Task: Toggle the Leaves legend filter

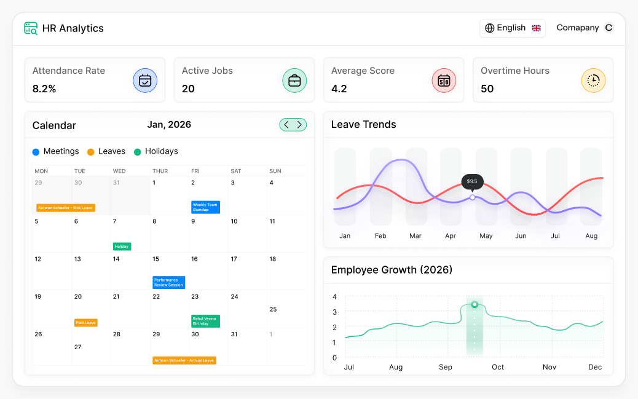Action: point(106,151)
